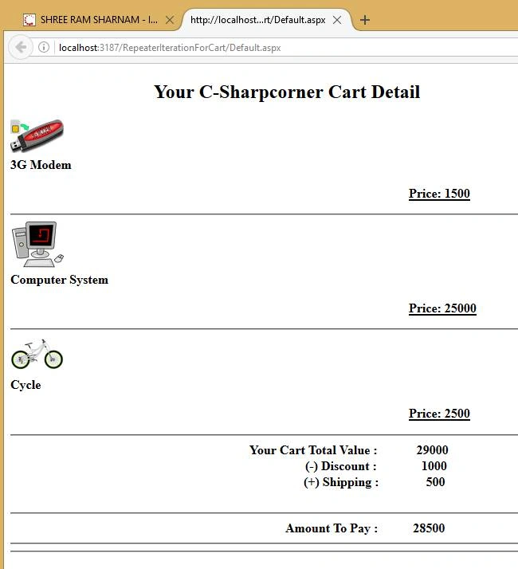The image size is (518, 569).
Task: Click the 3G Modem product name
Action: pos(41,165)
